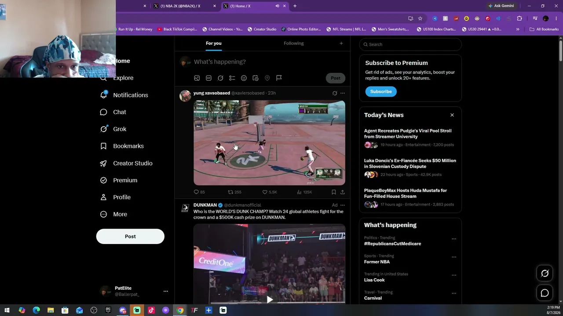The width and height of the screenshot is (563, 316).
Task: Open Chrome media controls button
Action: pyautogui.click(x=535, y=18)
